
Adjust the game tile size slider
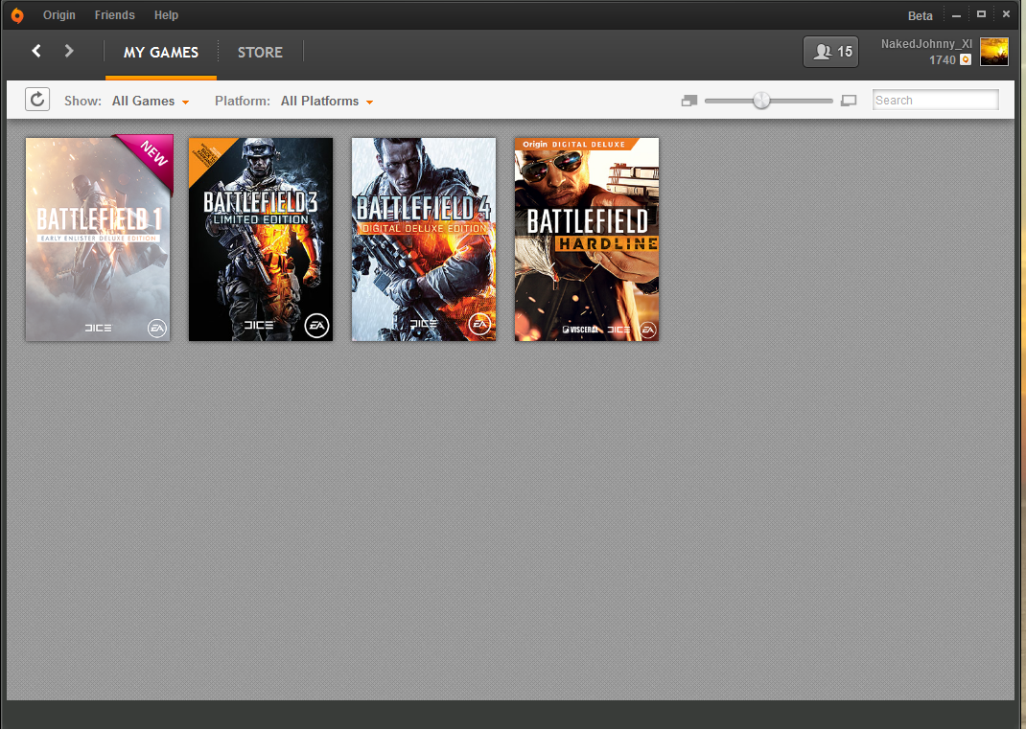761,101
